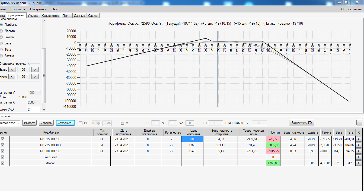
Task: Select the Вега radio option
Action: click(x=2, y=43)
